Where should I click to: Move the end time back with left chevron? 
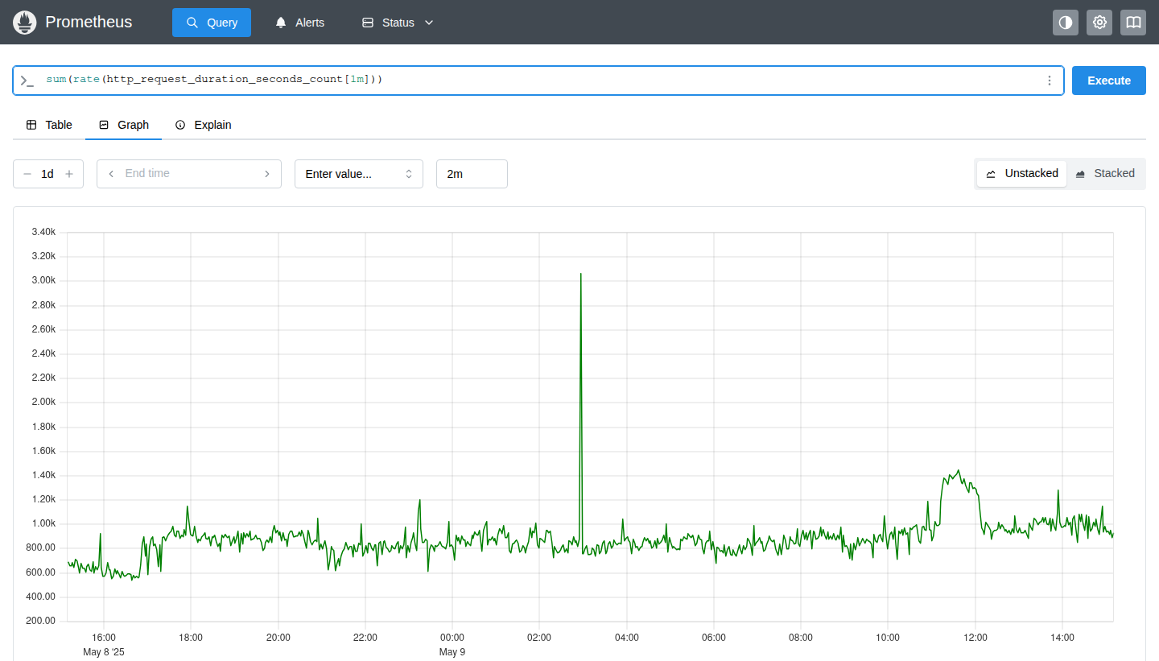(x=111, y=174)
